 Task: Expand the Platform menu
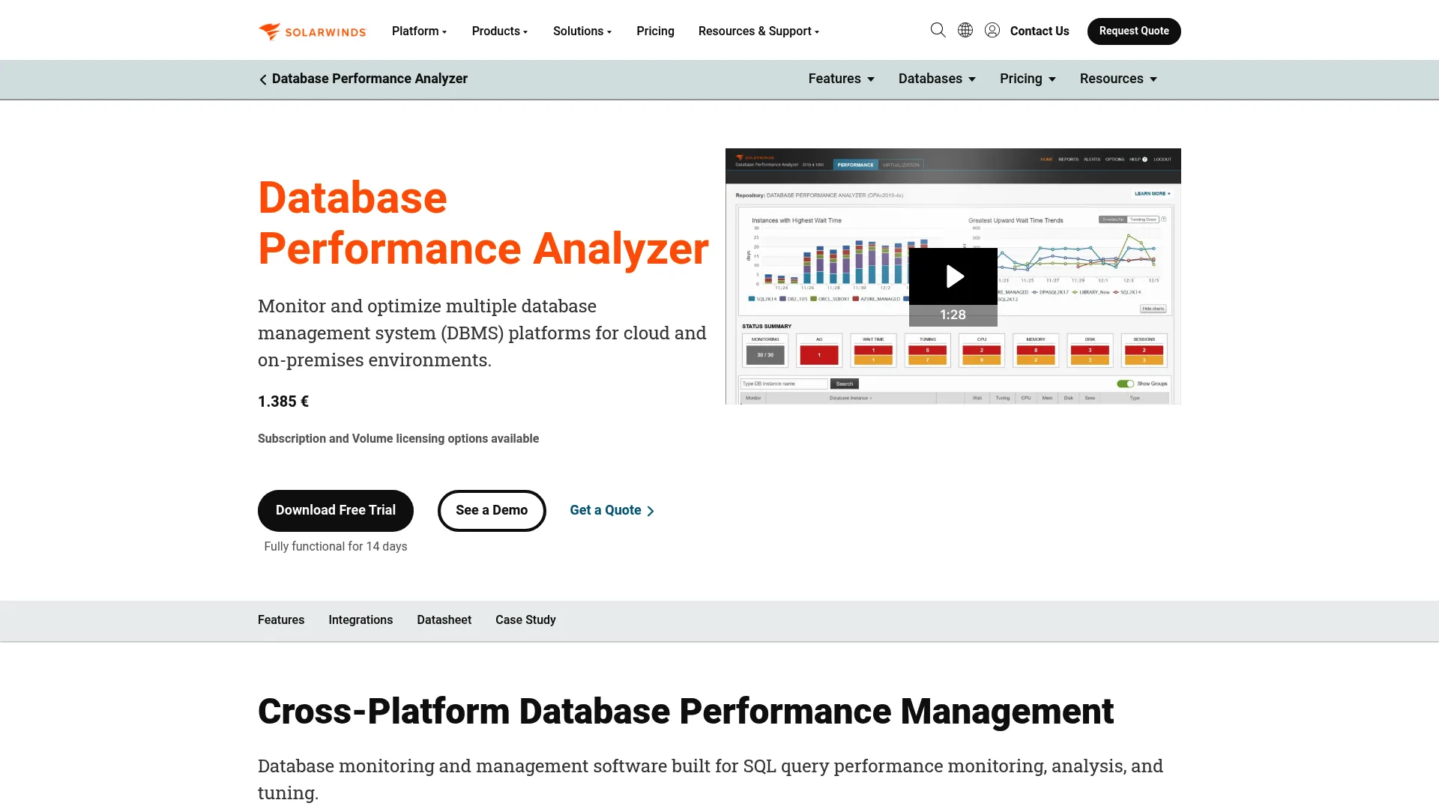tap(419, 31)
